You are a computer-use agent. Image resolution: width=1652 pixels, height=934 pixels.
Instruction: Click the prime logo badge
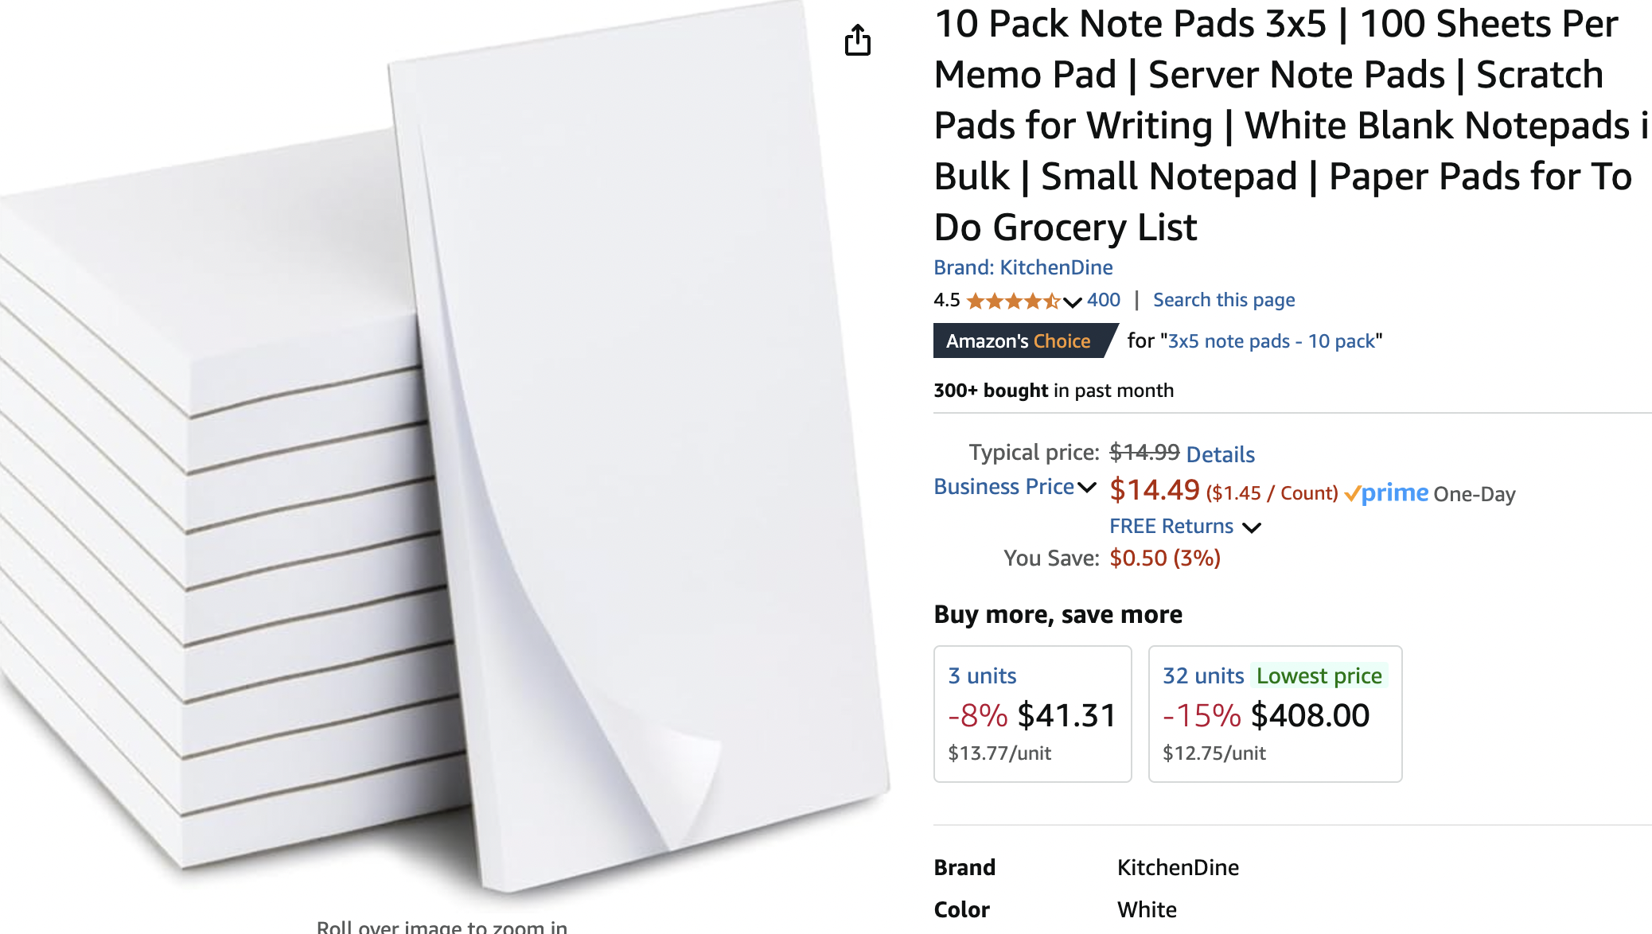1387,493
